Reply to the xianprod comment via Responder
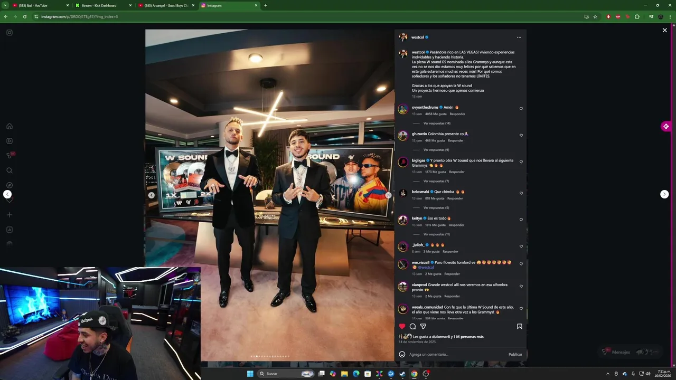 452,296
